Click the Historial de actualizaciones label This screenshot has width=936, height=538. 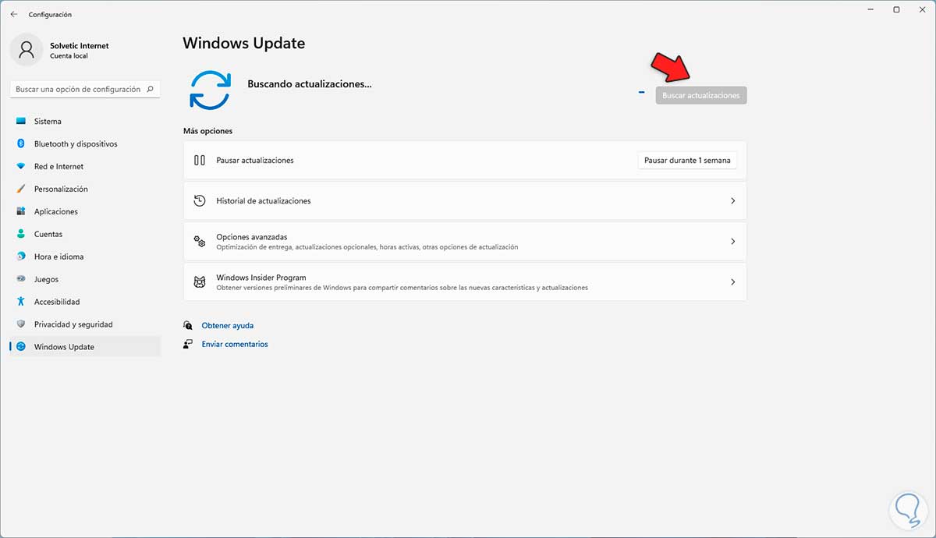(x=264, y=200)
